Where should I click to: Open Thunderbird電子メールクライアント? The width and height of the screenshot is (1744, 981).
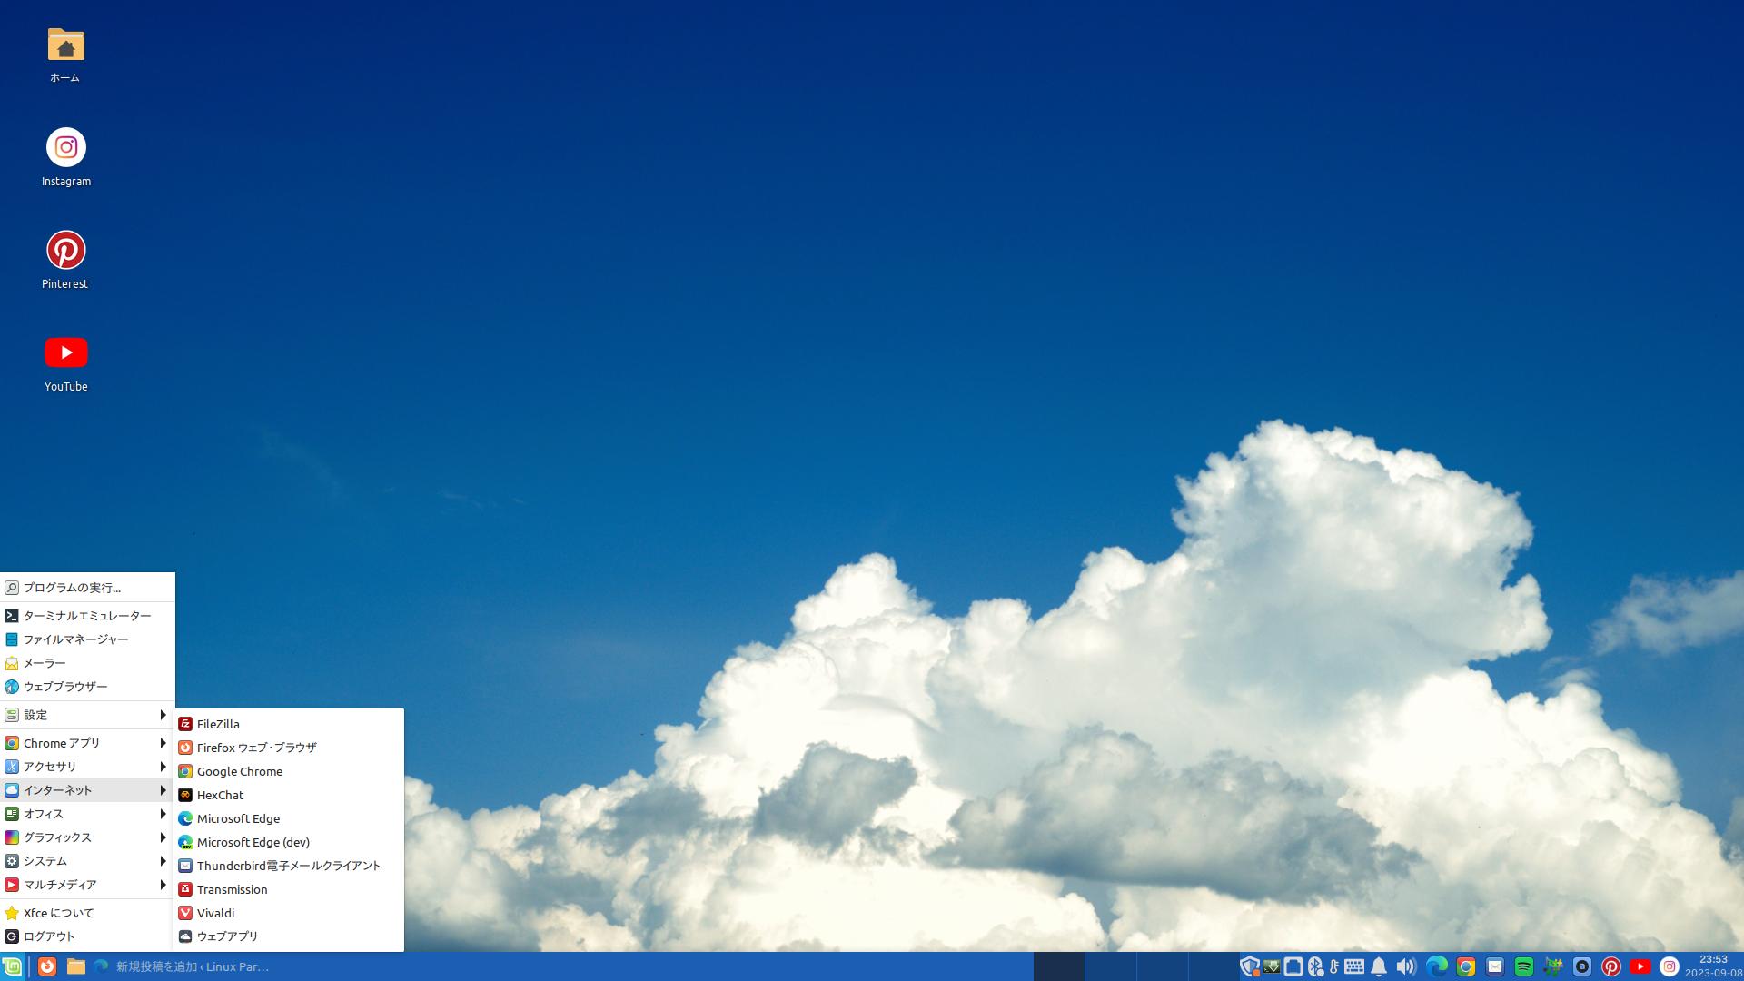[x=289, y=866]
